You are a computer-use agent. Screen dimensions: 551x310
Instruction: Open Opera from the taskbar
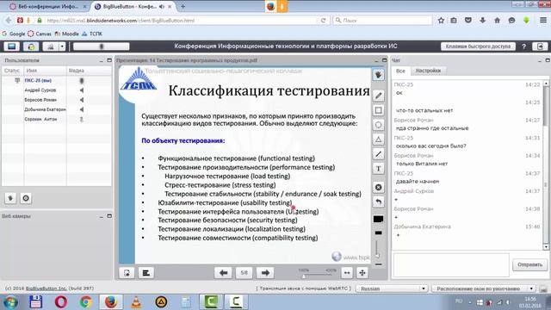61,302
